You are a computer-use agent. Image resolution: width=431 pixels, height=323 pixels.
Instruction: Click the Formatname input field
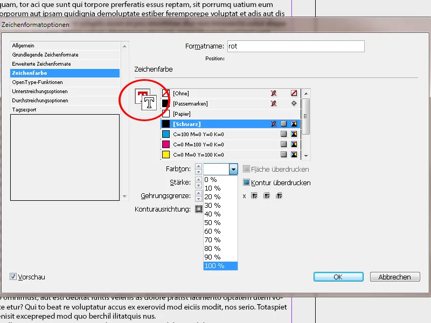tap(296, 46)
